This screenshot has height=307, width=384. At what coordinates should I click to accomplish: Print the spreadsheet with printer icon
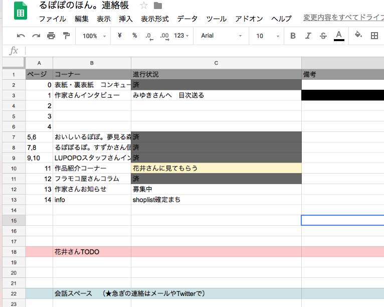[x=51, y=36]
